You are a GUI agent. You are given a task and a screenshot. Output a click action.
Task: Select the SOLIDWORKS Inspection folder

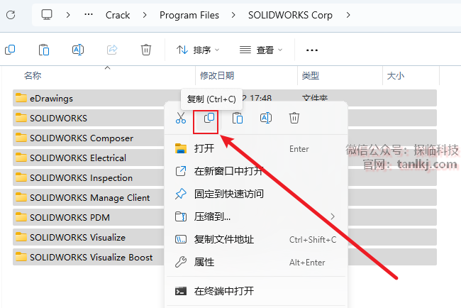point(88,177)
